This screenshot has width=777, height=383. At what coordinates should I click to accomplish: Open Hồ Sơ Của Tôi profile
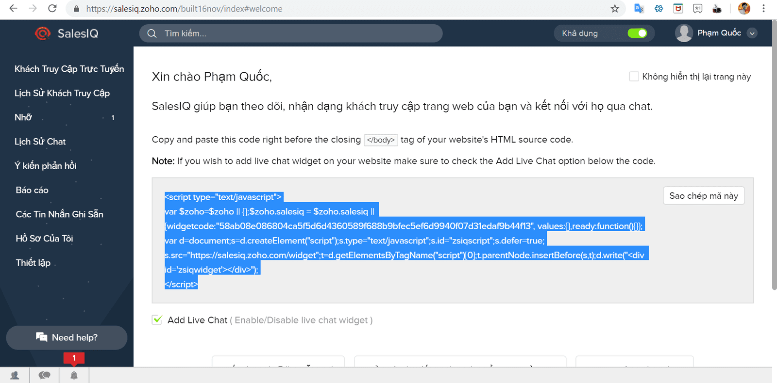pyautogui.click(x=44, y=239)
